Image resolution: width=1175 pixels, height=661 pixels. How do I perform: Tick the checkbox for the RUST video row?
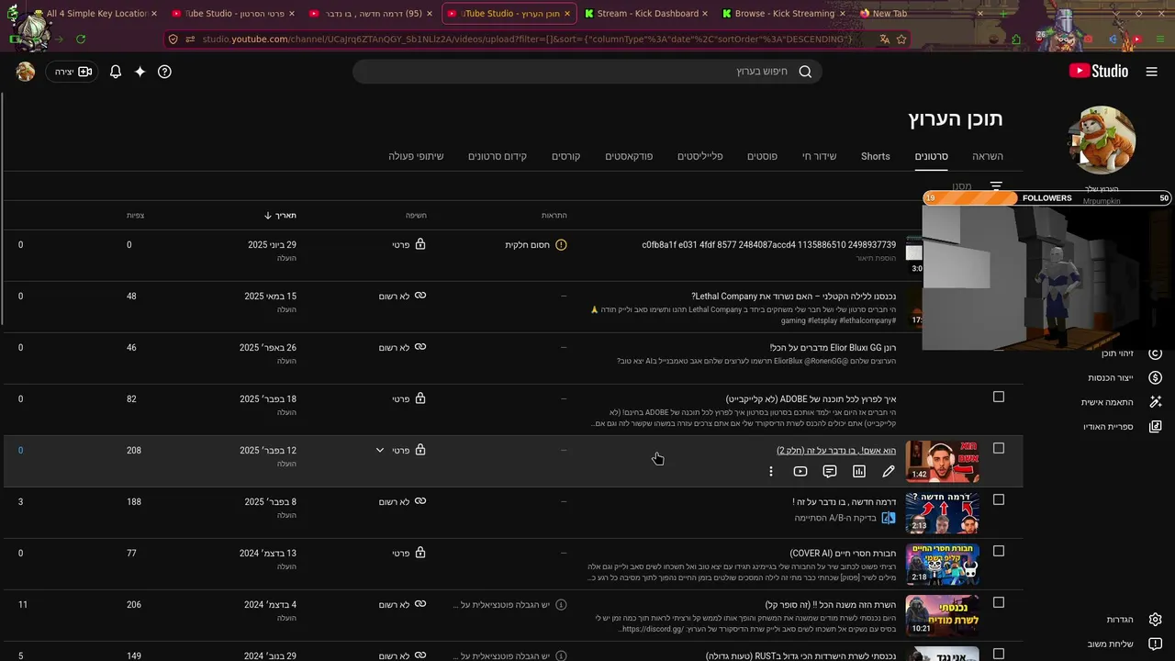pos(999,655)
